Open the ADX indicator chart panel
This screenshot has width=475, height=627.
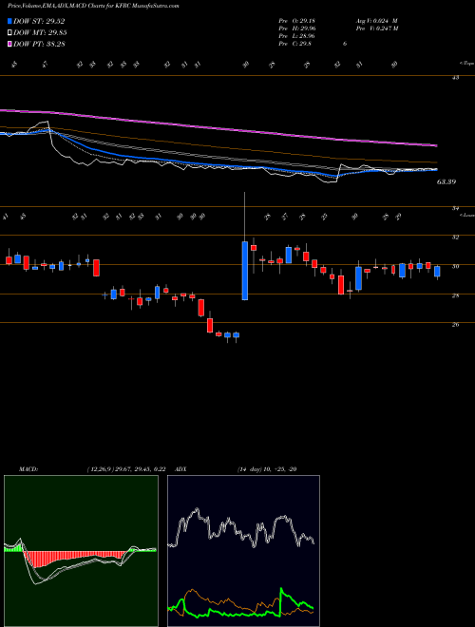coord(243,551)
